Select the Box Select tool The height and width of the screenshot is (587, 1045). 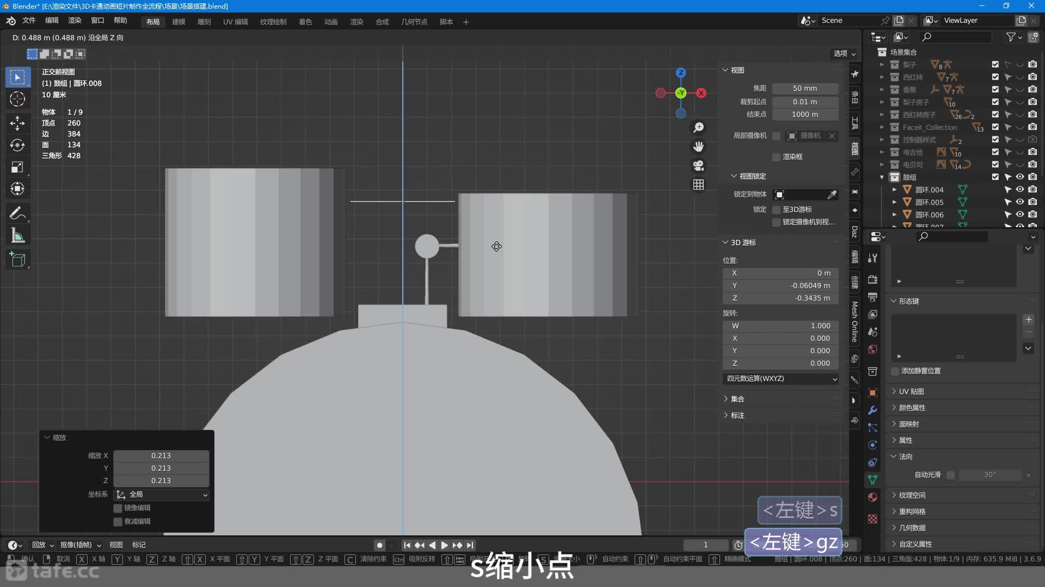click(x=17, y=77)
